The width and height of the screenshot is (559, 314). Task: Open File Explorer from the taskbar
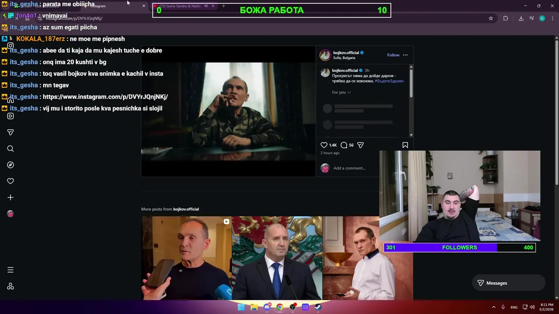tap(254, 307)
